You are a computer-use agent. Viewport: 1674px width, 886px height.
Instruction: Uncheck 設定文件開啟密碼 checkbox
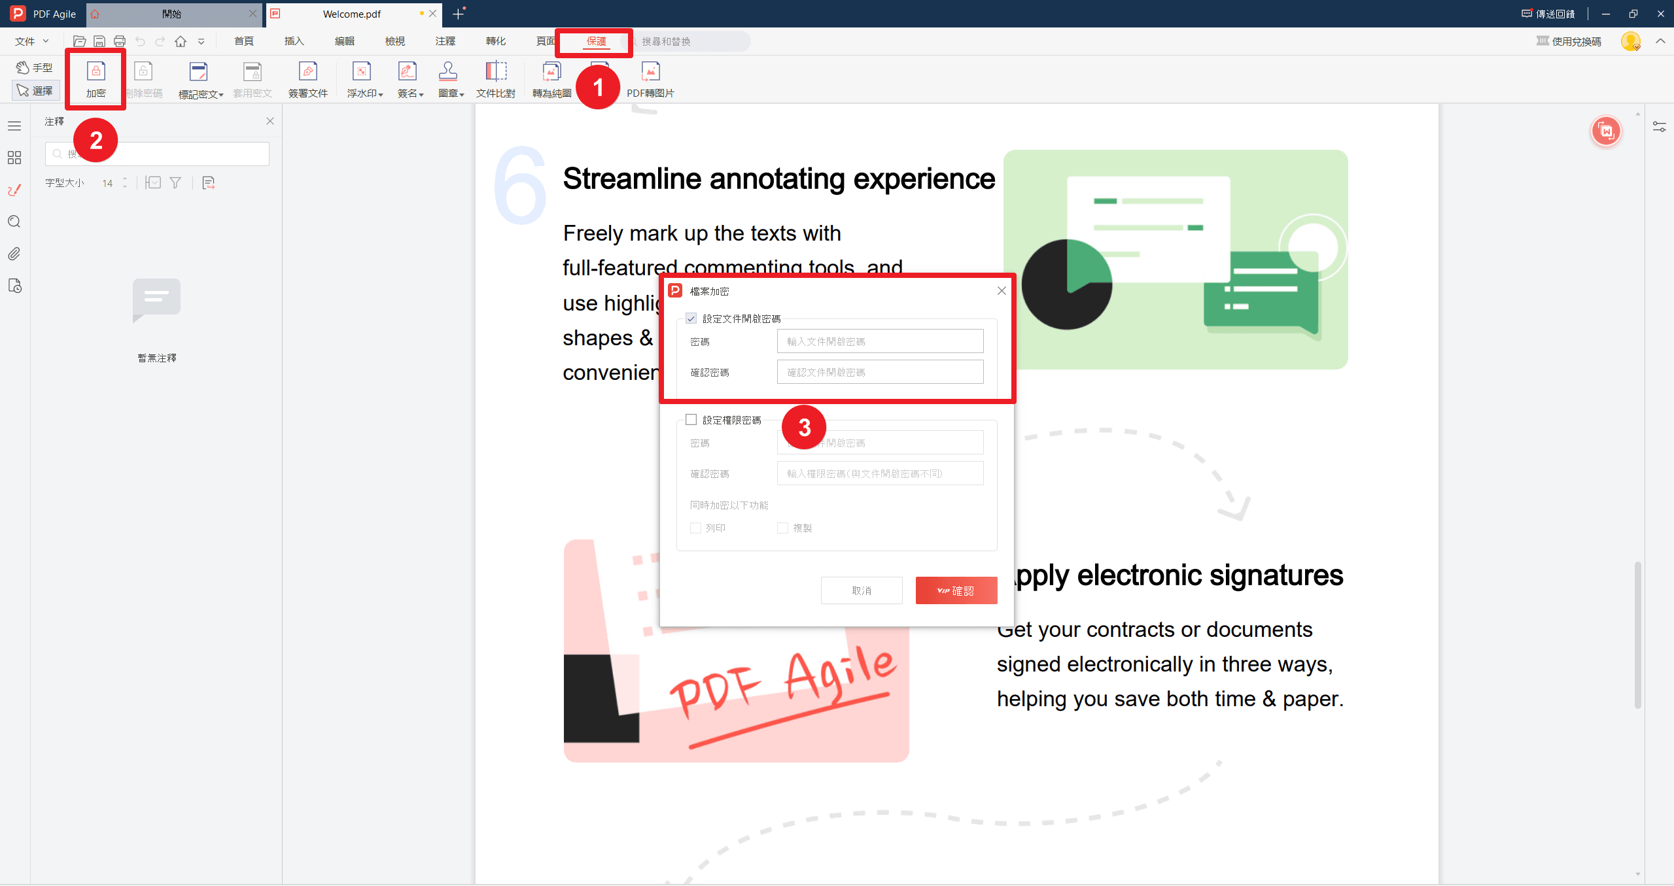click(x=691, y=318)
